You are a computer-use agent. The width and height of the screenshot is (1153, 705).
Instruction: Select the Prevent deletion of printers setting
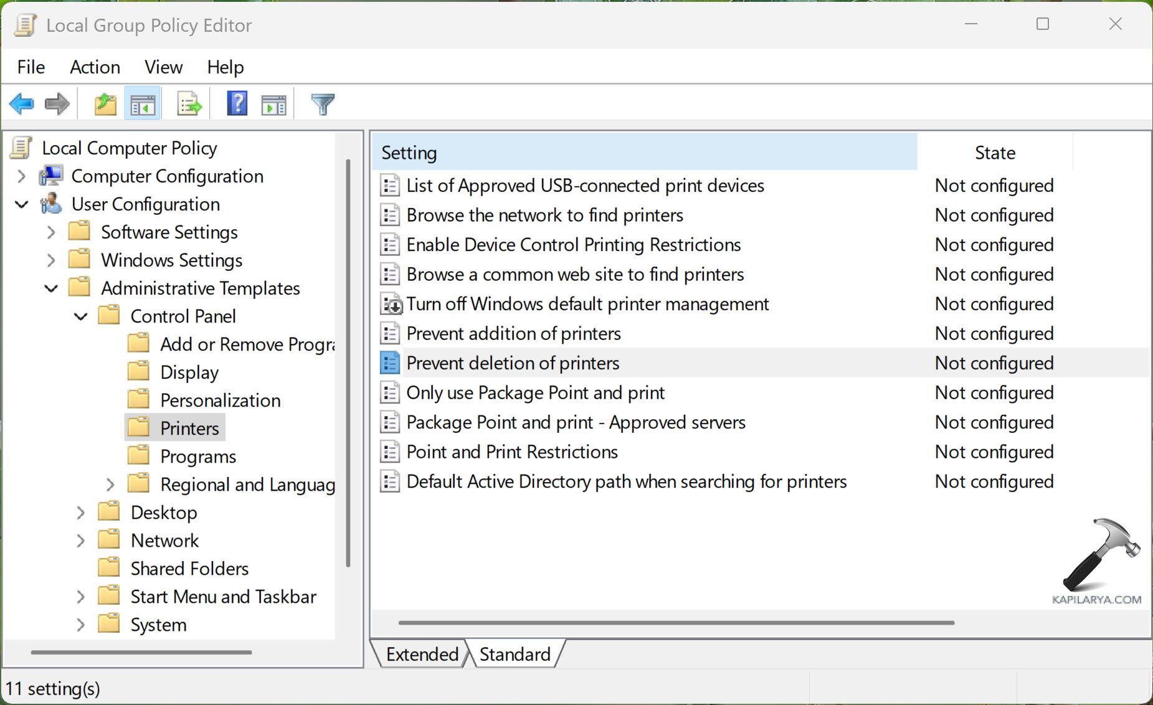(513, 362)
